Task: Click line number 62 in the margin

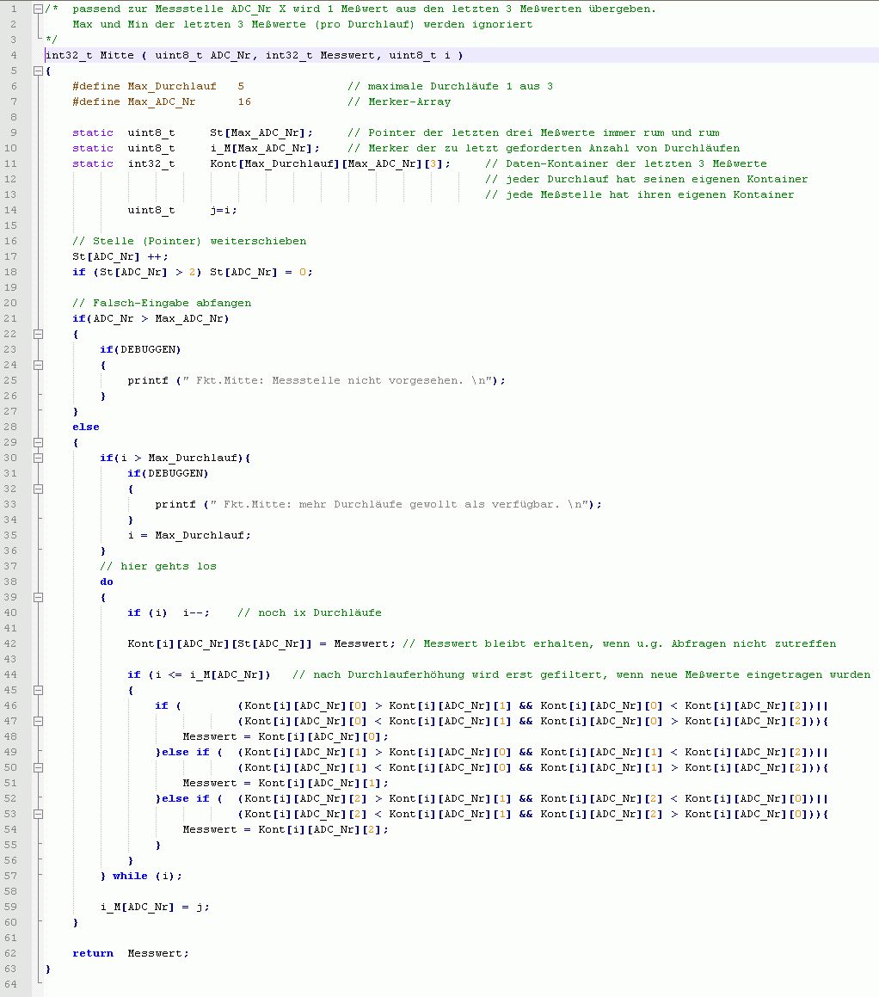Action: point(10,953)
